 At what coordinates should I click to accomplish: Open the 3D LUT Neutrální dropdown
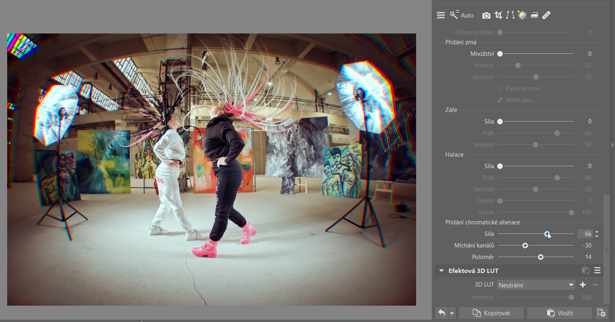tap(536, 285)
